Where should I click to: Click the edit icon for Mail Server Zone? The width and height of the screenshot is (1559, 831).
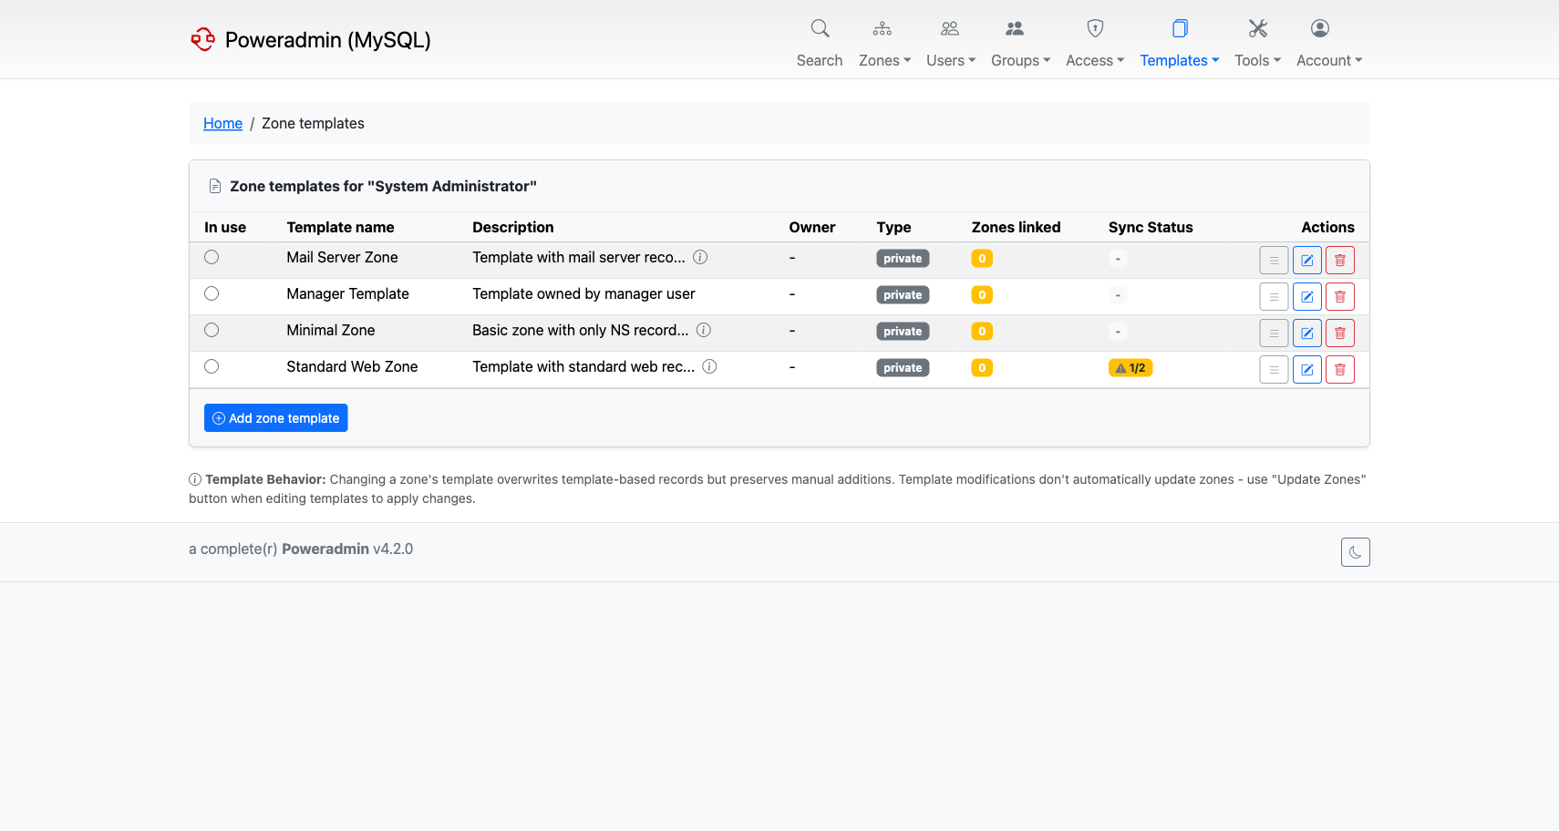tap(1306, 261)
